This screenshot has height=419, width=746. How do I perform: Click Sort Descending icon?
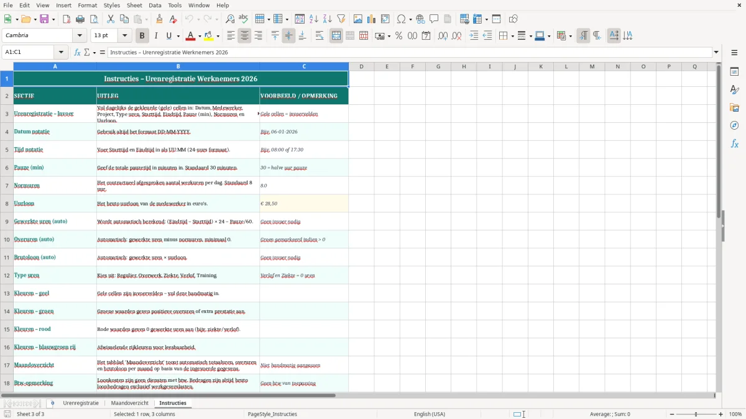(328, 19)
